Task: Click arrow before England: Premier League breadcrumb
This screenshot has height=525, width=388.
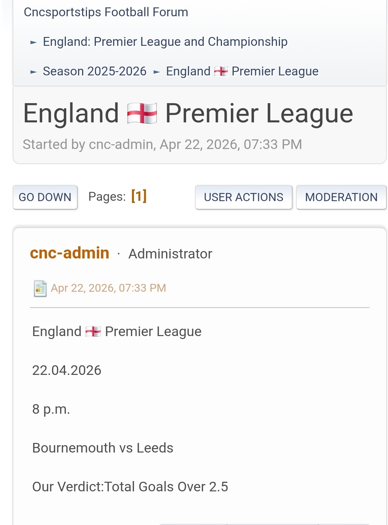Action: 34,43
